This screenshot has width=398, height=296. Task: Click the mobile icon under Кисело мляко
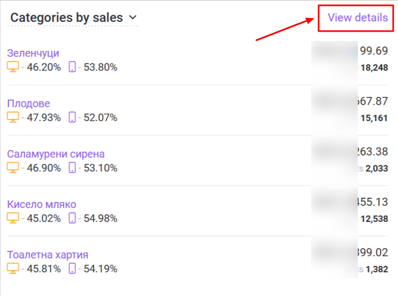pyautogui.click(x=72, y=218)
